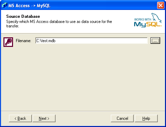Image resolution: width=166 pixels, height=127 pixels.
Task: Cancel the database transfer wizard
Action: (122, 118)
